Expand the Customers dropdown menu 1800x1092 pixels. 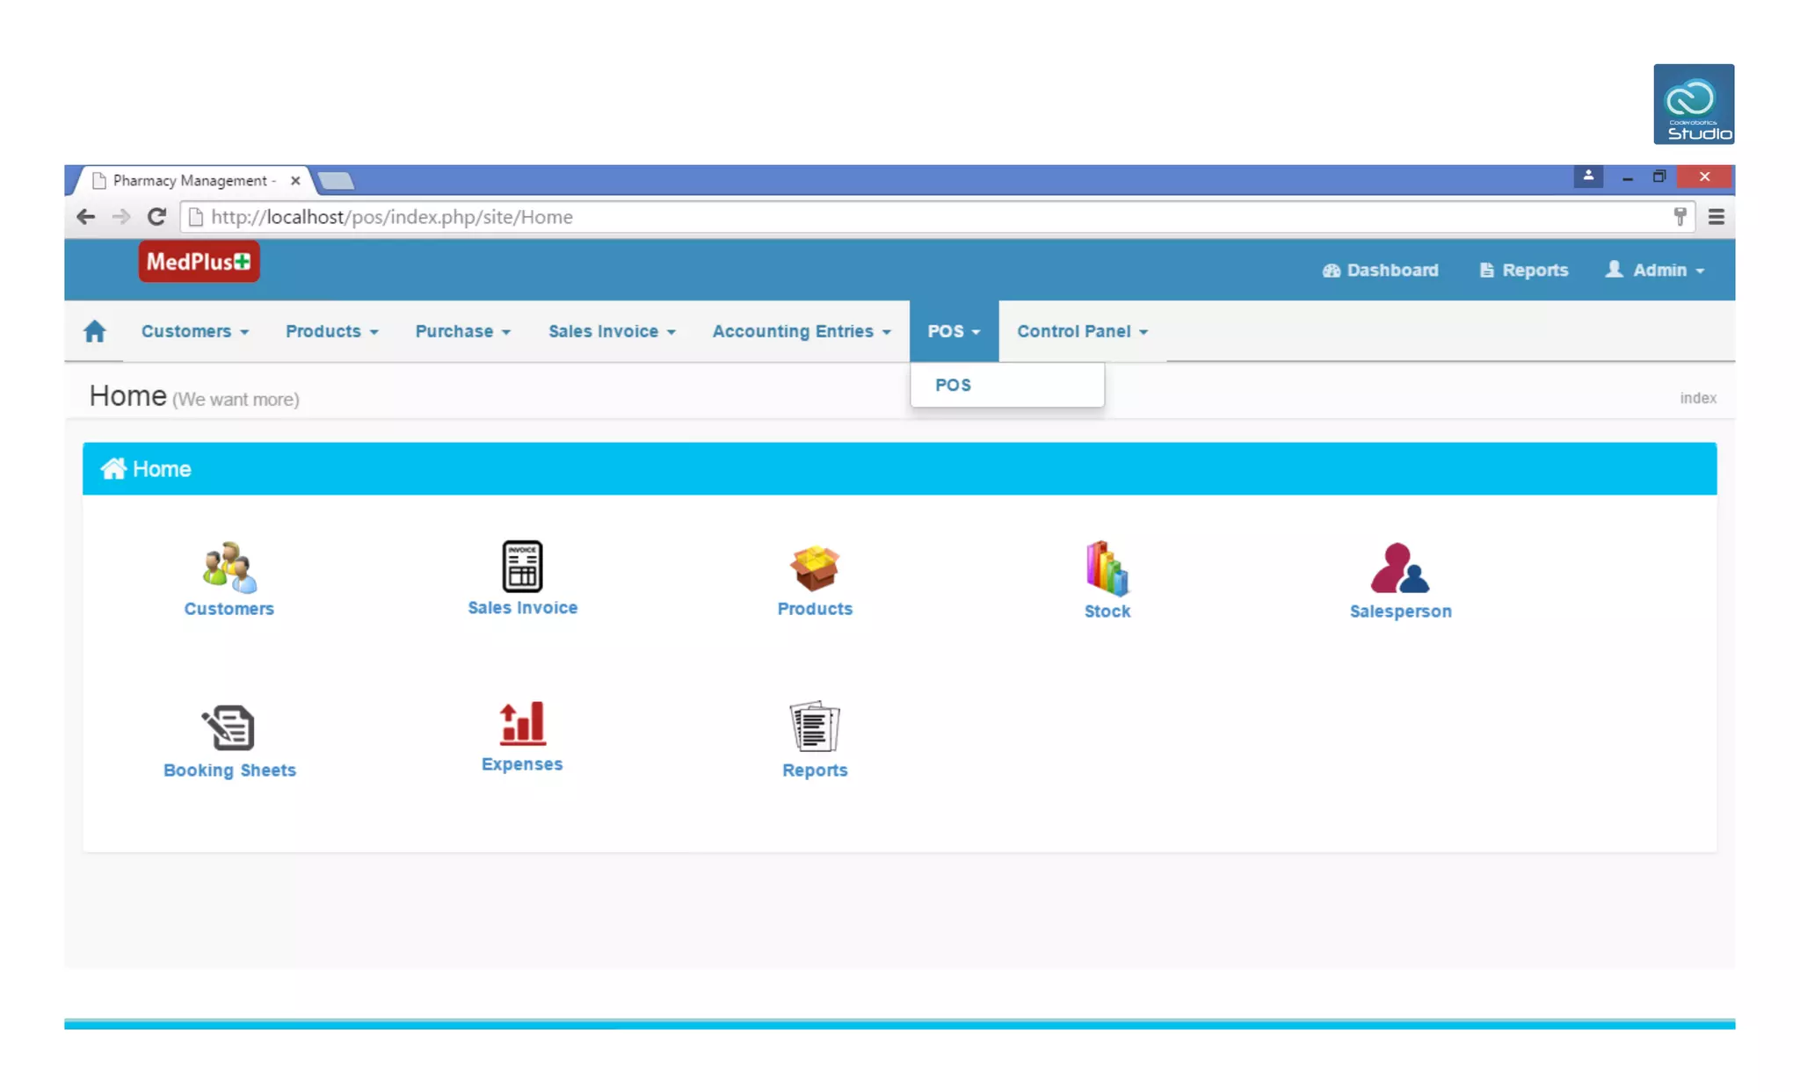[195, 331]
